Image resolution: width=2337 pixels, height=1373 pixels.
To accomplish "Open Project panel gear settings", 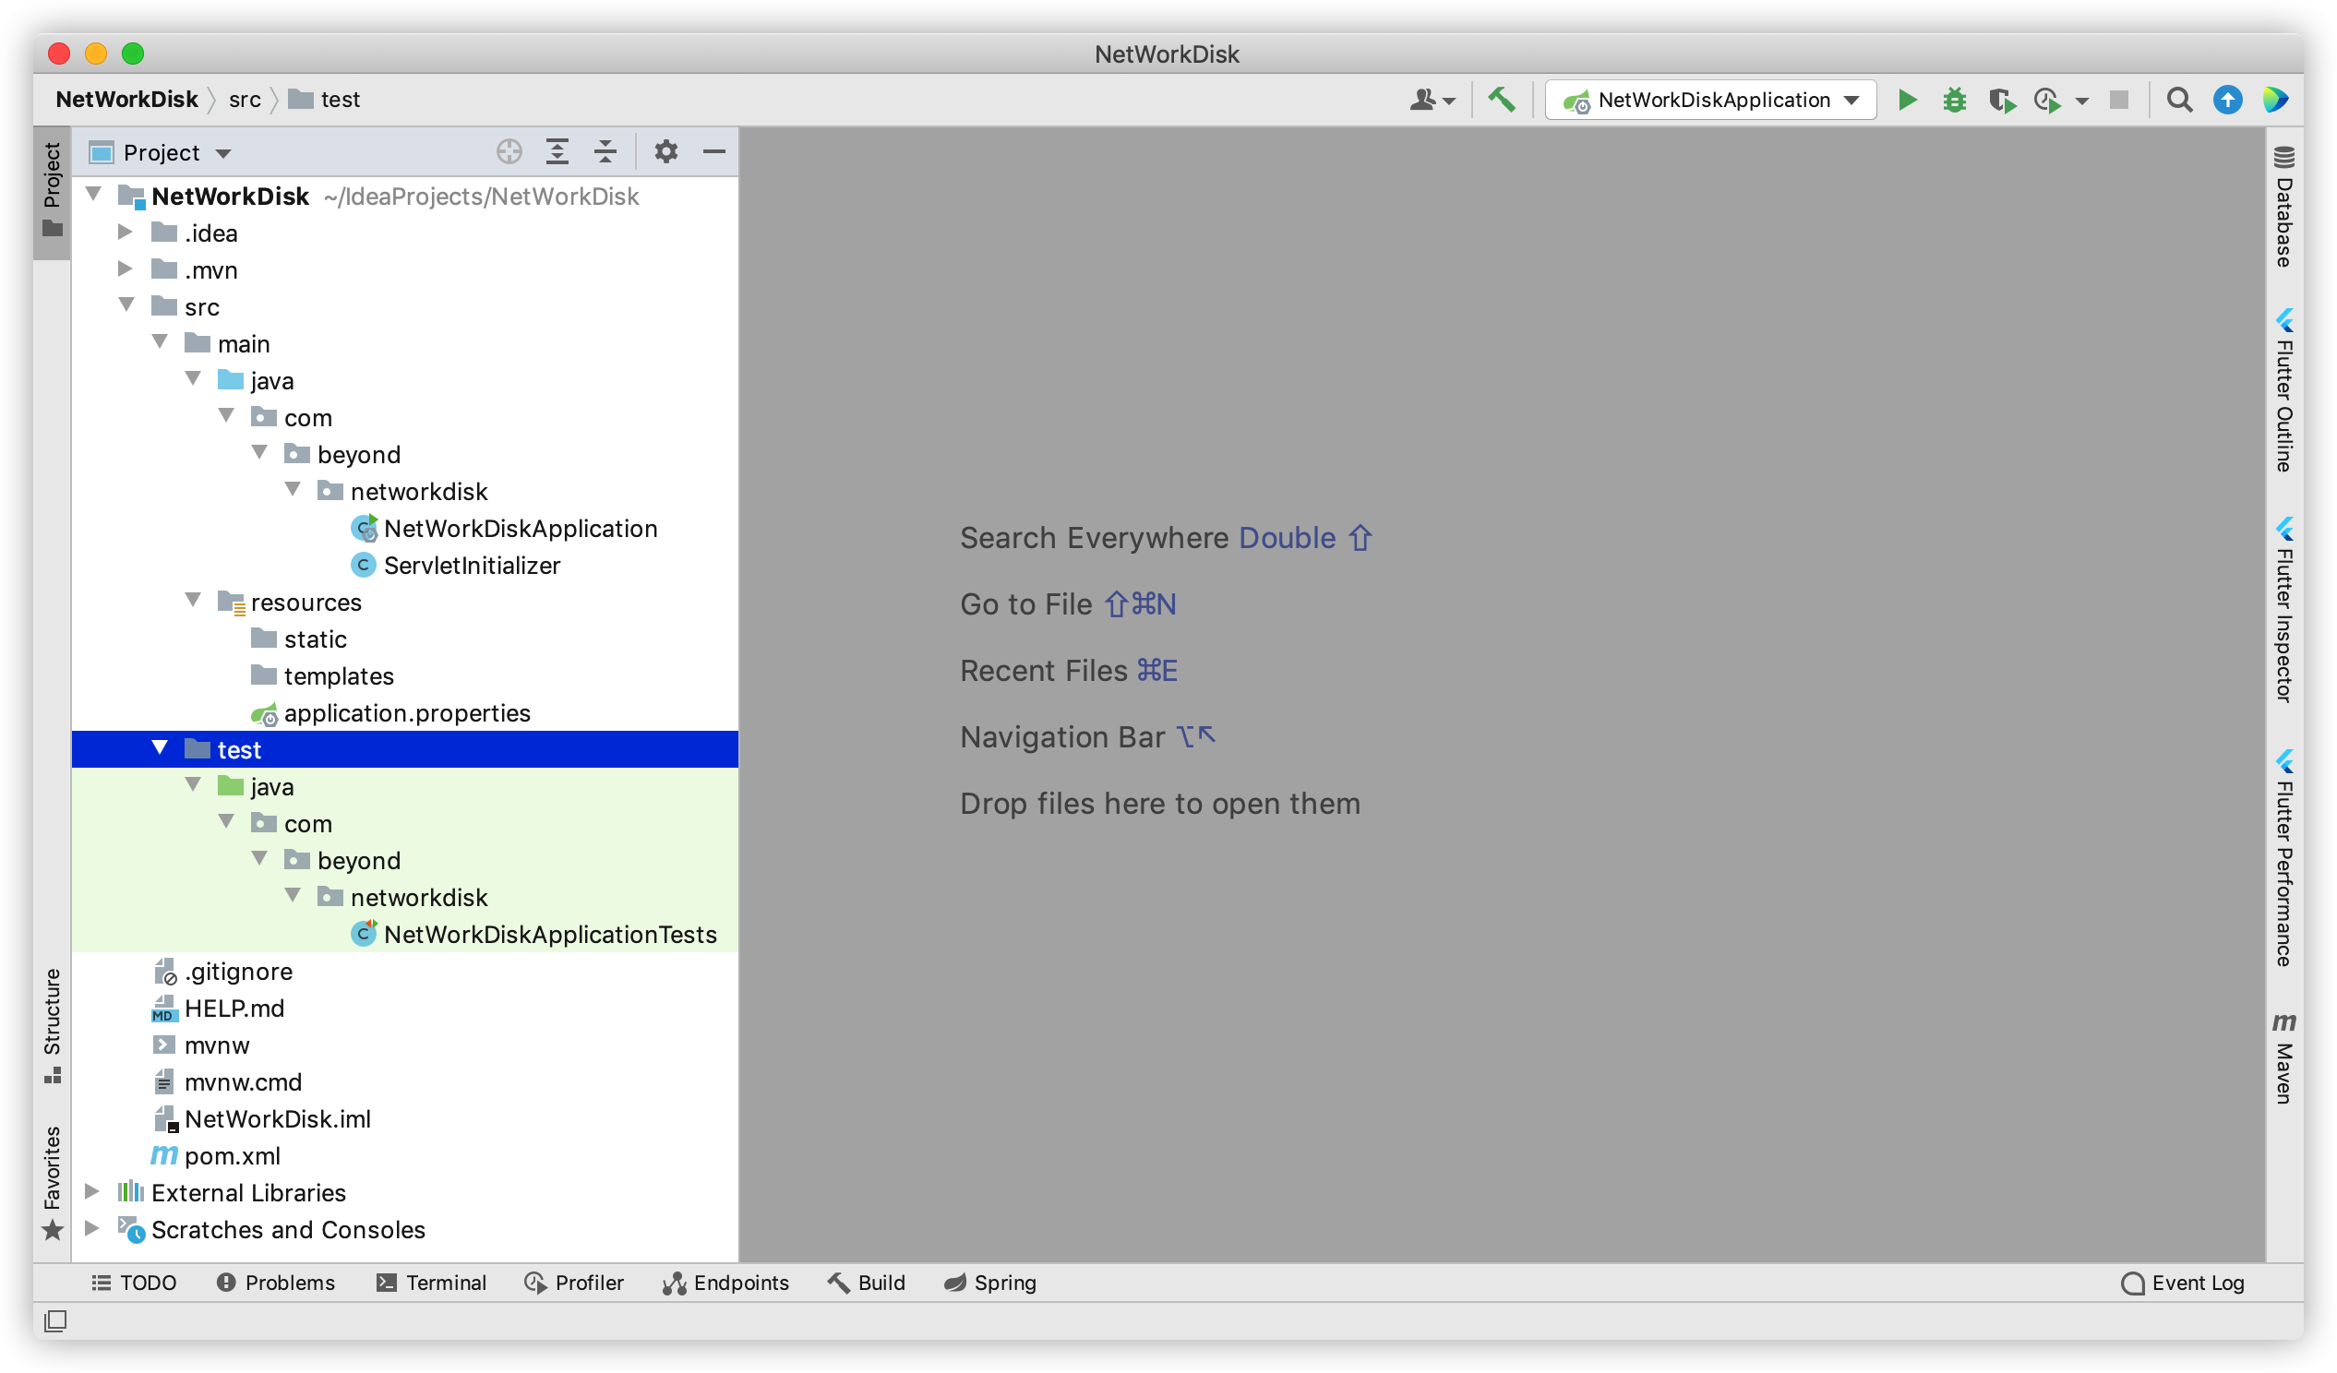I will pyautogui.click(x=665, y=152).
